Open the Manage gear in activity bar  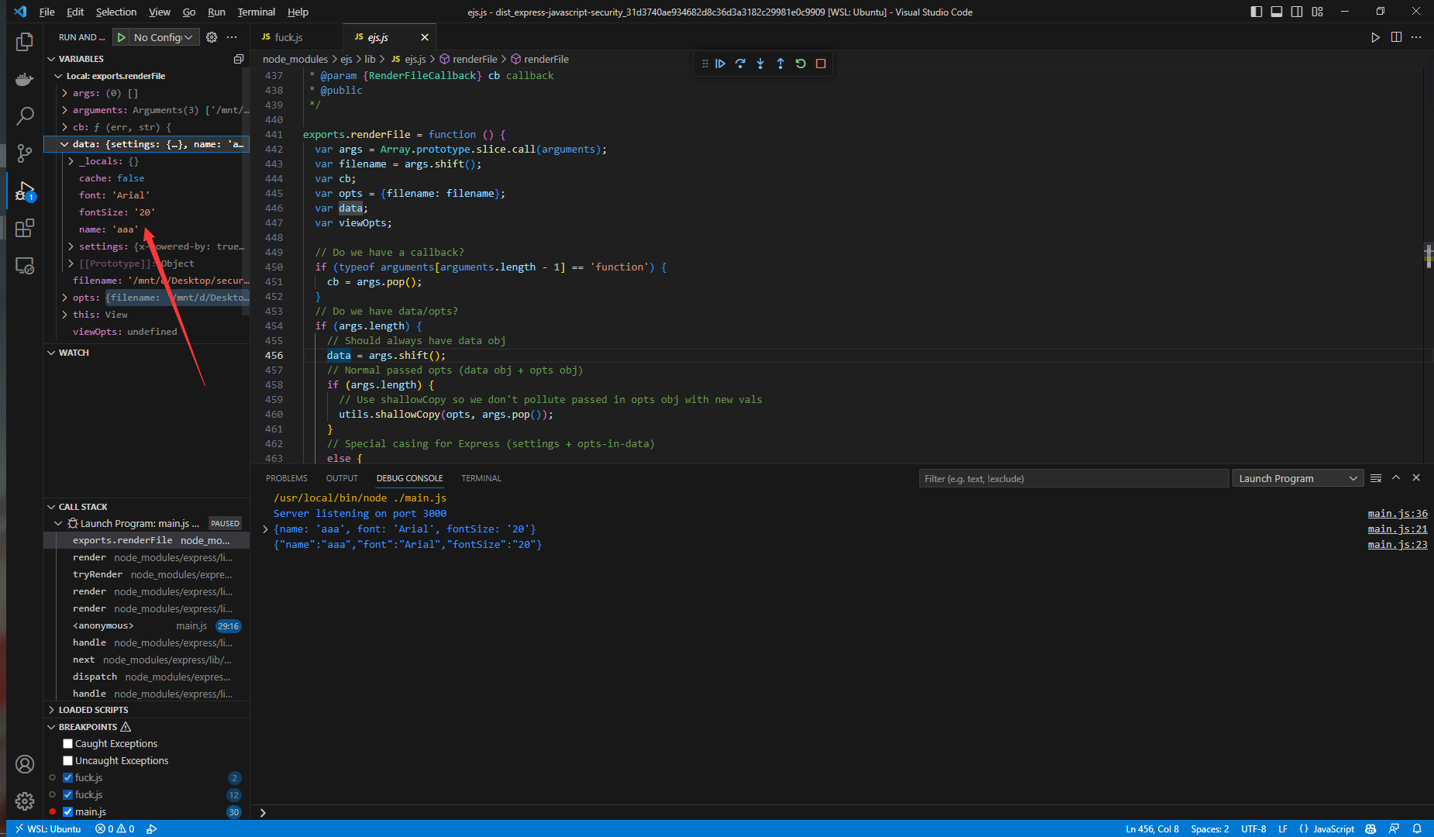tap(25, 801)
